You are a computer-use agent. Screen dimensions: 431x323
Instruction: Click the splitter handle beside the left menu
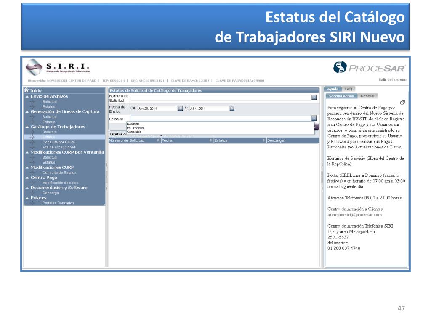106,177
